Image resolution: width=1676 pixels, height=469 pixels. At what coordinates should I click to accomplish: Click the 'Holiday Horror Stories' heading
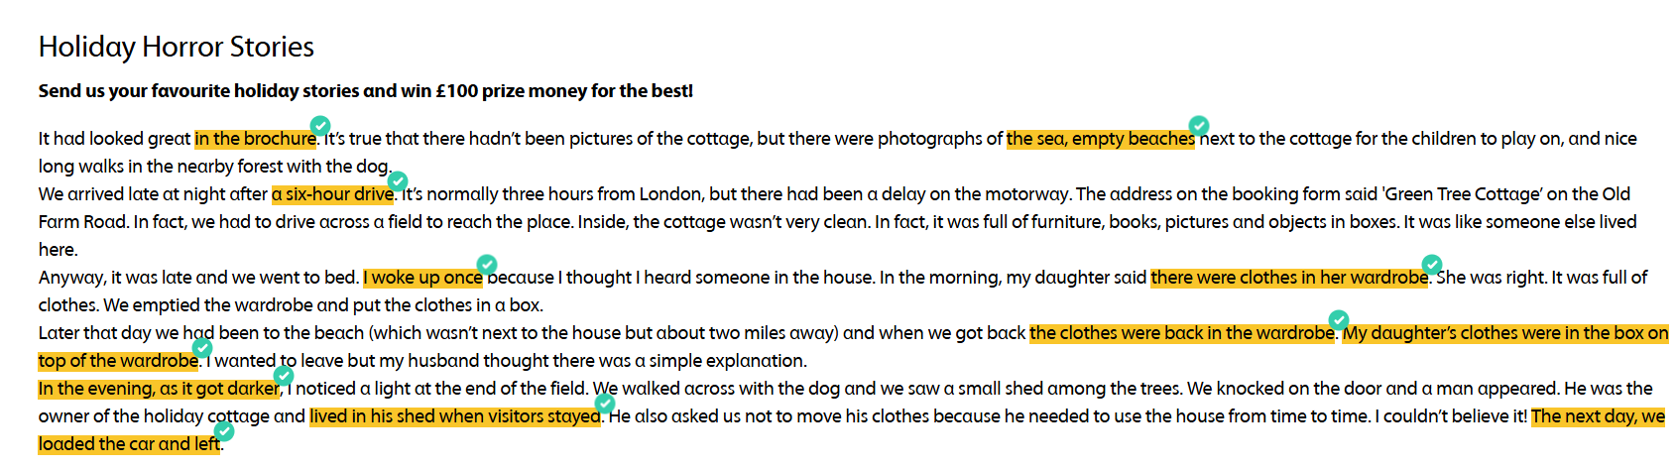(176, 47)
